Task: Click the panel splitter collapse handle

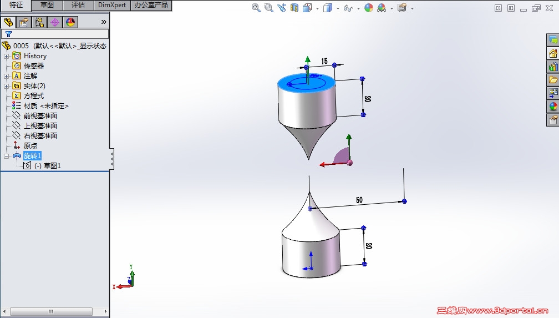Action: (112, 159)
